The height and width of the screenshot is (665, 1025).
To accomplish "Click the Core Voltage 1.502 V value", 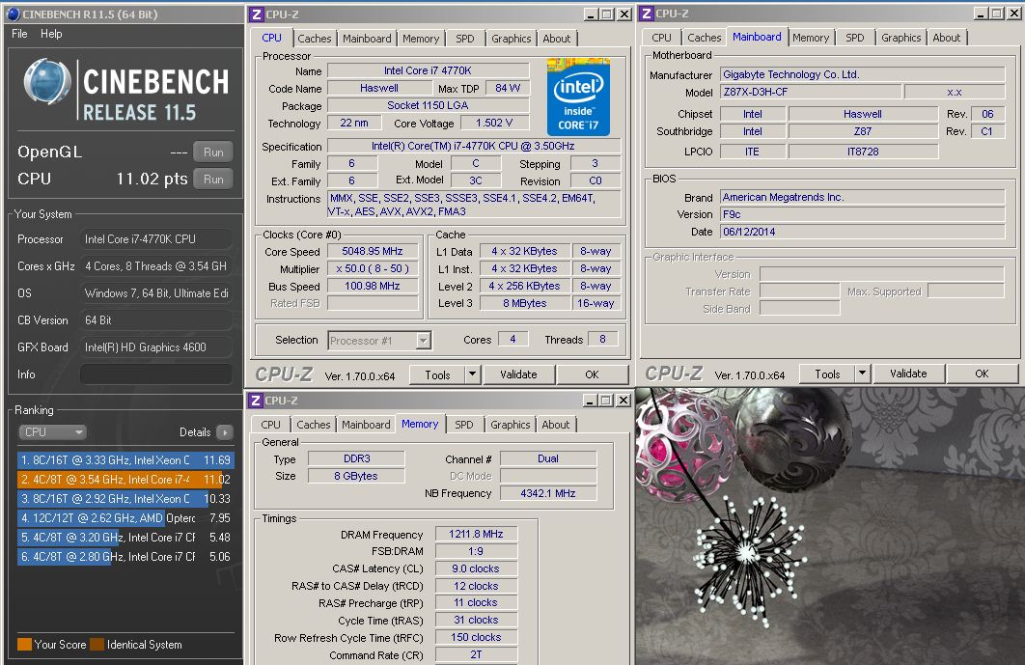I will click(x=494, y=123).
